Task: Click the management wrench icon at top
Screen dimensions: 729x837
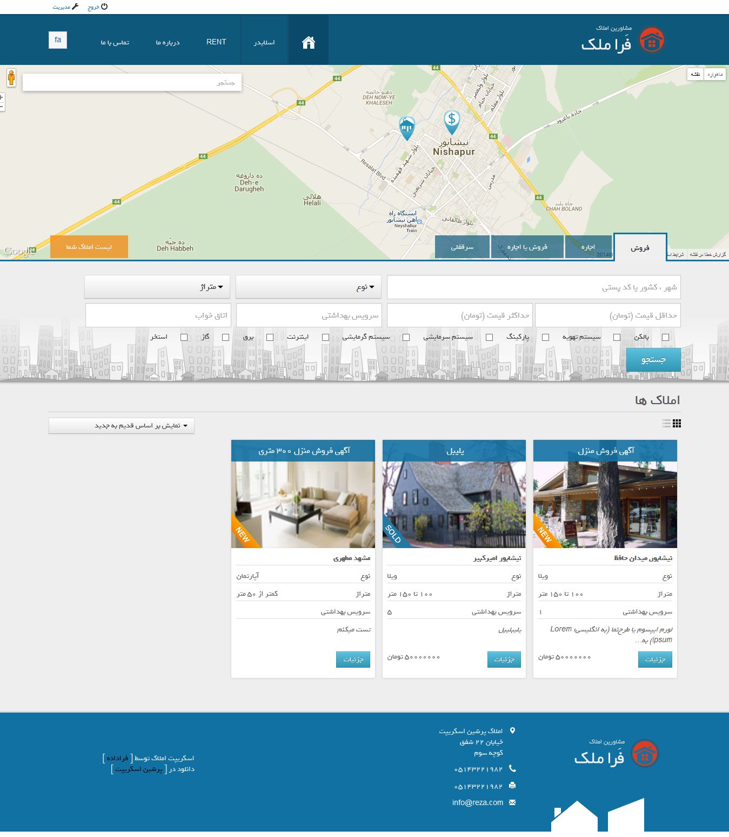Action: [x=75, y=6]
